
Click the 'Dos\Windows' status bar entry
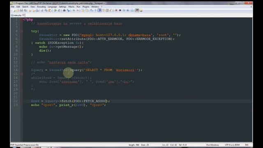pos(212,145)
